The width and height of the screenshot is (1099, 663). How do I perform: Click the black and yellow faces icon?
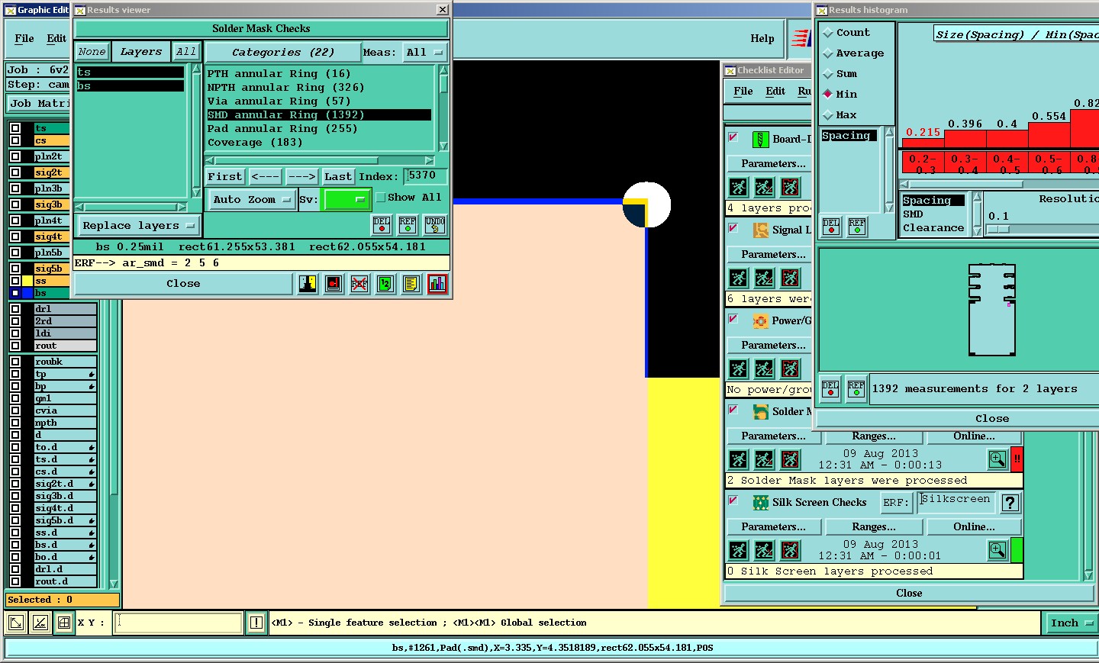pos(308,284)
